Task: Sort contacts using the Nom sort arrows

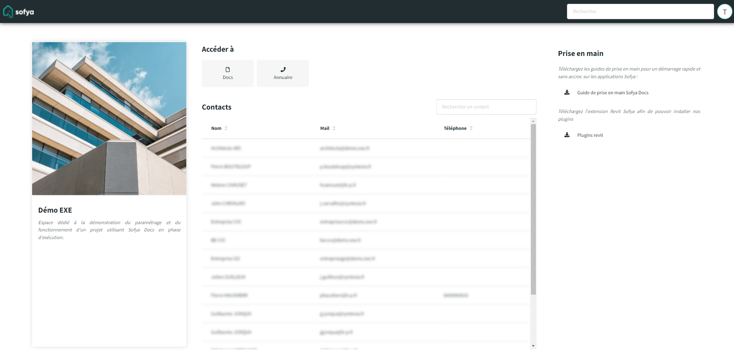Action: 226,128
